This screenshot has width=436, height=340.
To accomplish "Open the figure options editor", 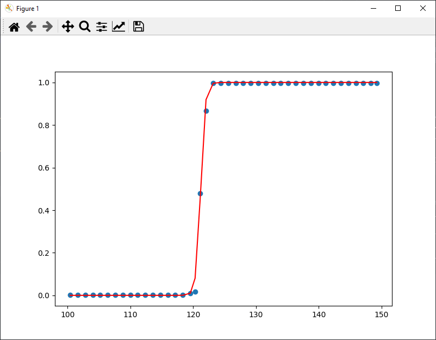I will (x=119, y=26).
